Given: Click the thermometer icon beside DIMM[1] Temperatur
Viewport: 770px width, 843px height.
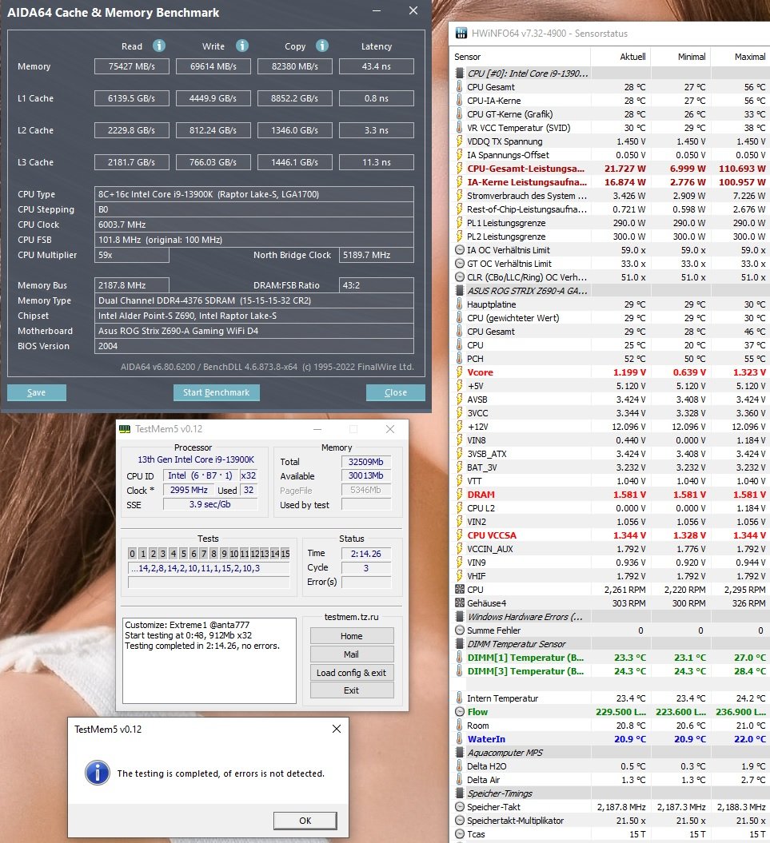Looking at the screenshot, I should pyautogui.click(x=460, y=658).
